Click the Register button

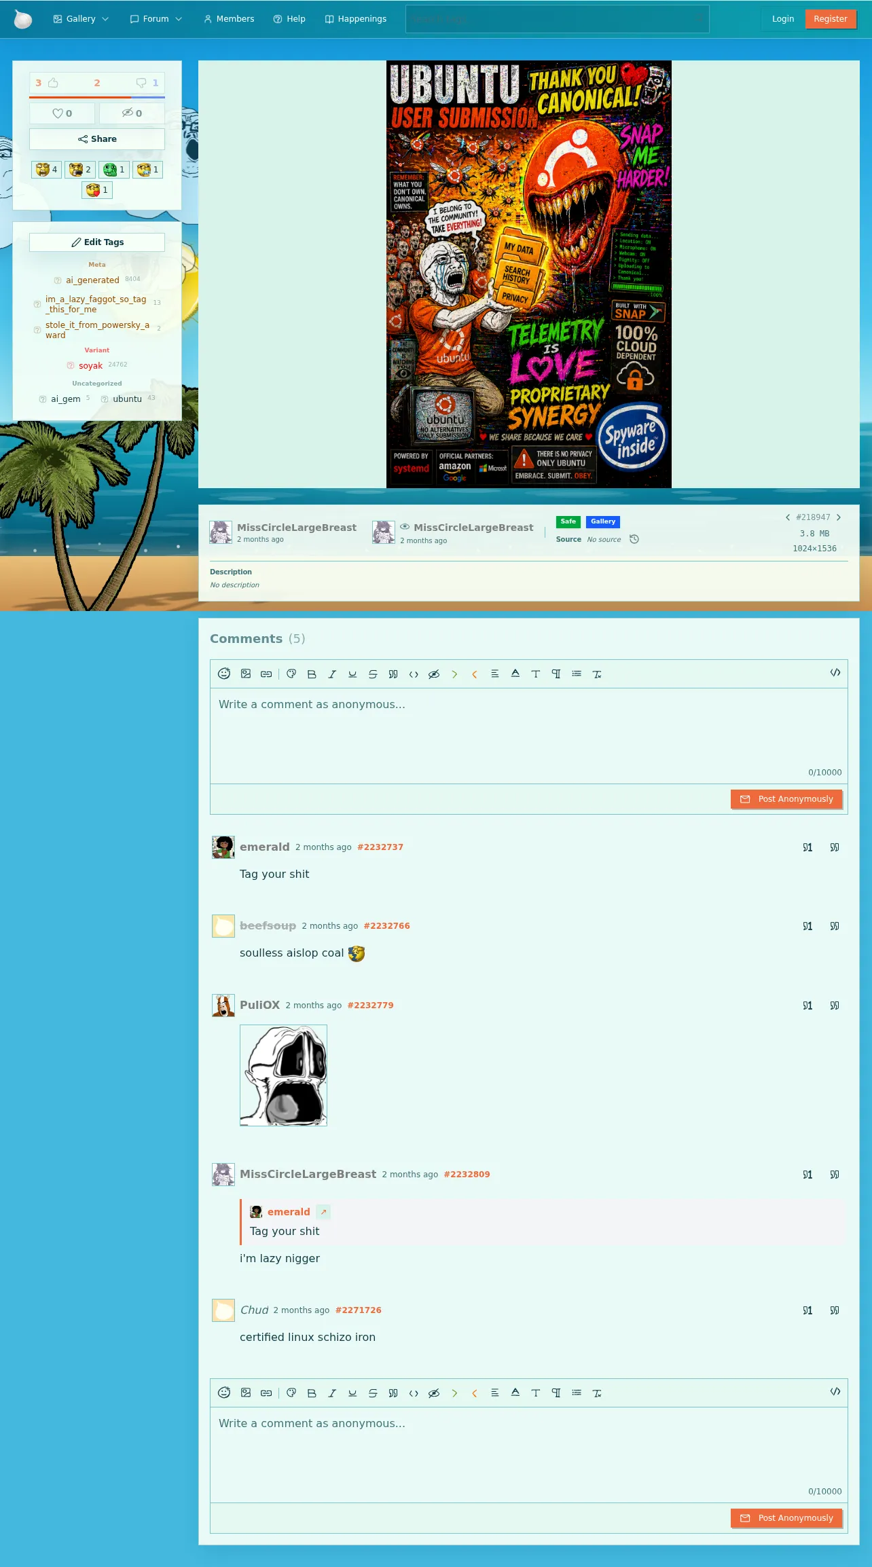pos(831,19)
